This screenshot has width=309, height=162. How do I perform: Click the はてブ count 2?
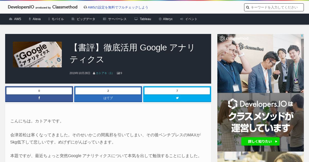pyautogui.click(x=108, y=91)
